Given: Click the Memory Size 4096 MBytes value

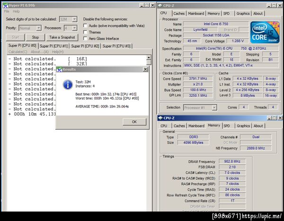Looking at the screenshot, I should click(x=193, y=142).
